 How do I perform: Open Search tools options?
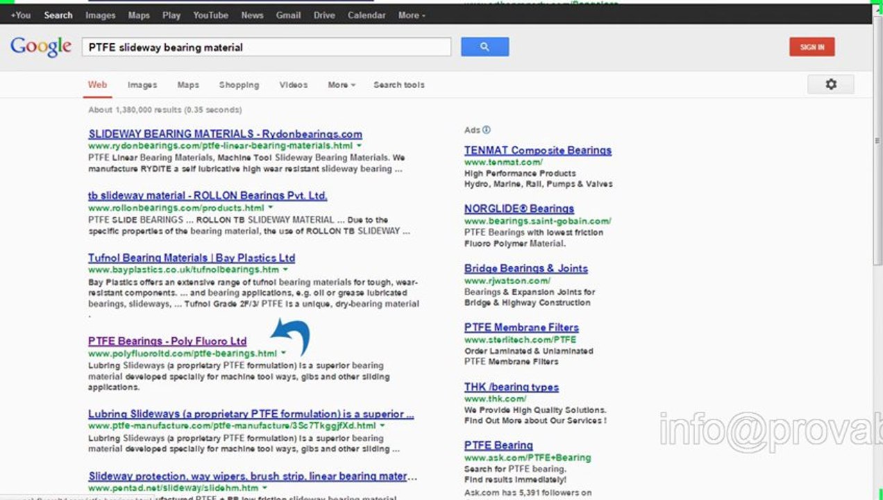tap(399, 85)
